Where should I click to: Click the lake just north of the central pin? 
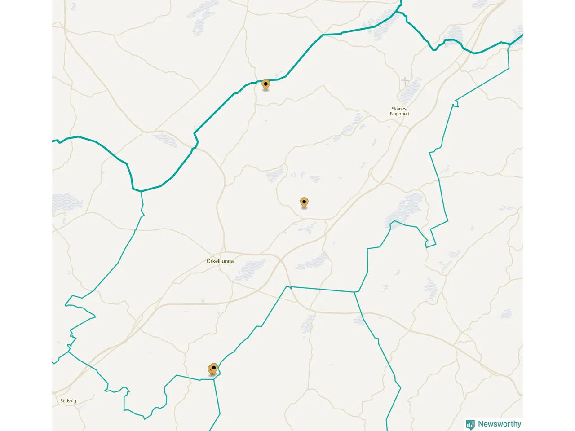pyautogui.click(x=275, y=174)
